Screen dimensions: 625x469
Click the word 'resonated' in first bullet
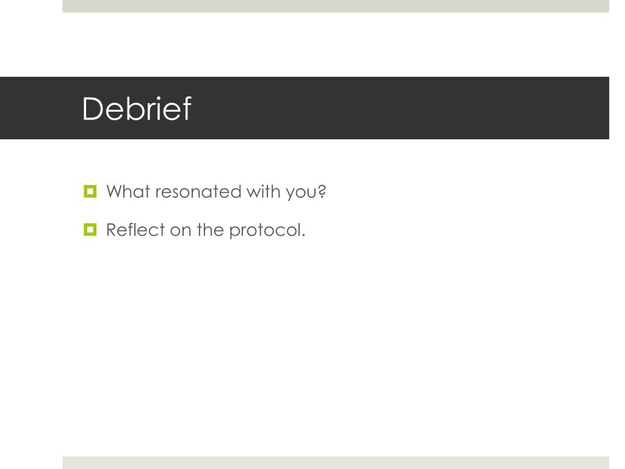[198, 192]
